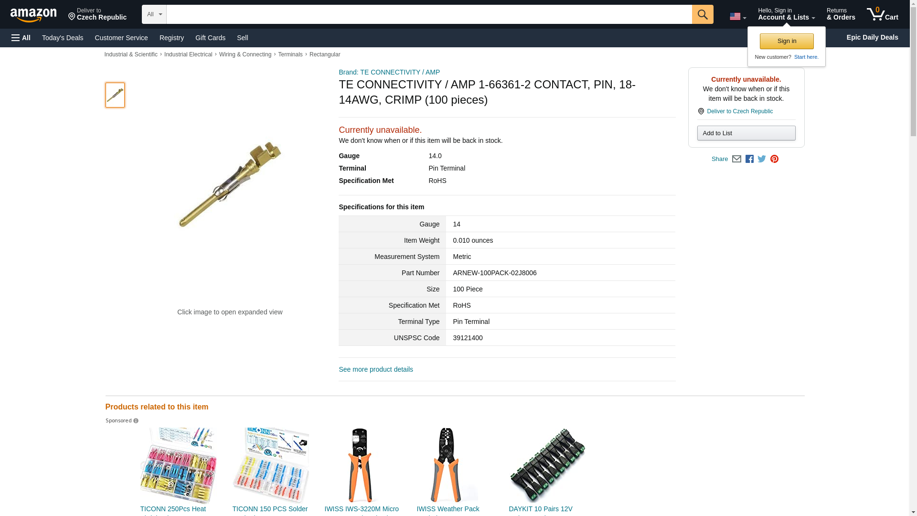Screen dimensions: 917x516
Task: Select Customer Service in the nav bar
Action: click(x=121, y=38)
